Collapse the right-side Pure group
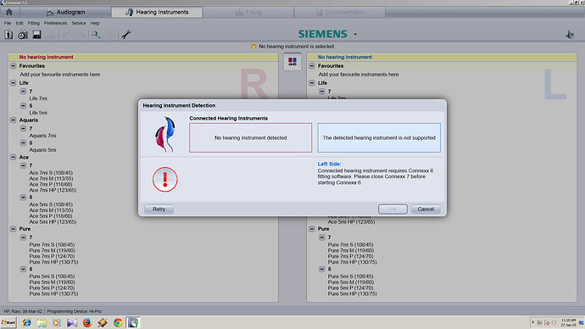 312,229
